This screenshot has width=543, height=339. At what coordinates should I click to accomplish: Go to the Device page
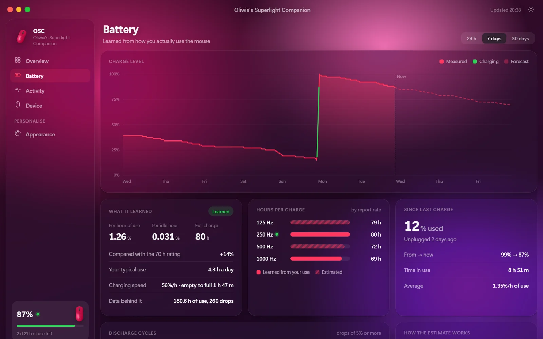[x=50, y=106]
